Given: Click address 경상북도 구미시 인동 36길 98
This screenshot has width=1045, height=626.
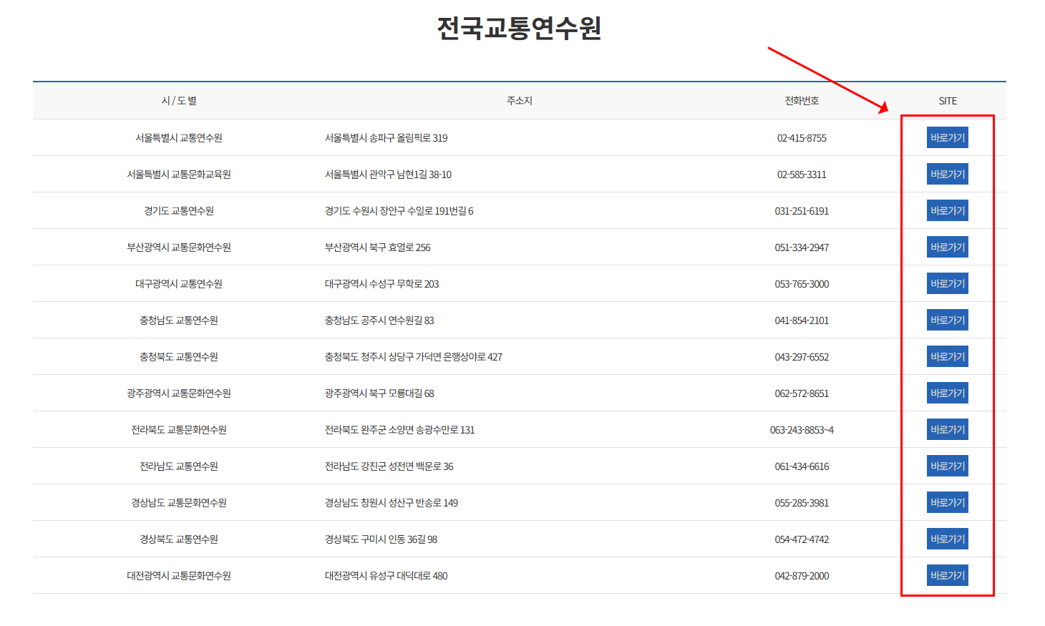Looking at the screenshot, I should click(x=381, y=539).
